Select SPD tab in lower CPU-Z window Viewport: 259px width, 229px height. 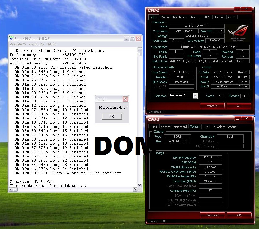click(207, 127)
